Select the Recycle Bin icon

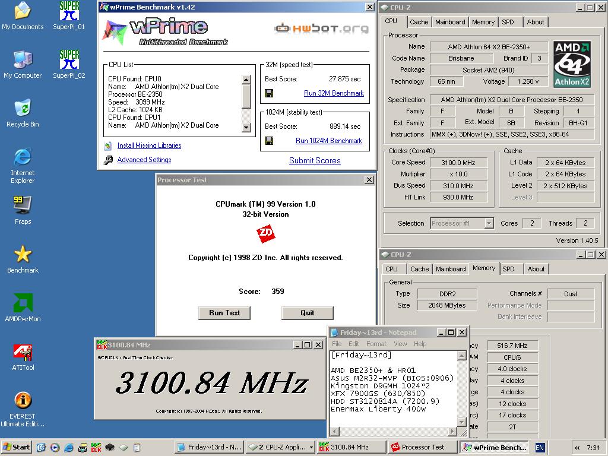point(23,113)
